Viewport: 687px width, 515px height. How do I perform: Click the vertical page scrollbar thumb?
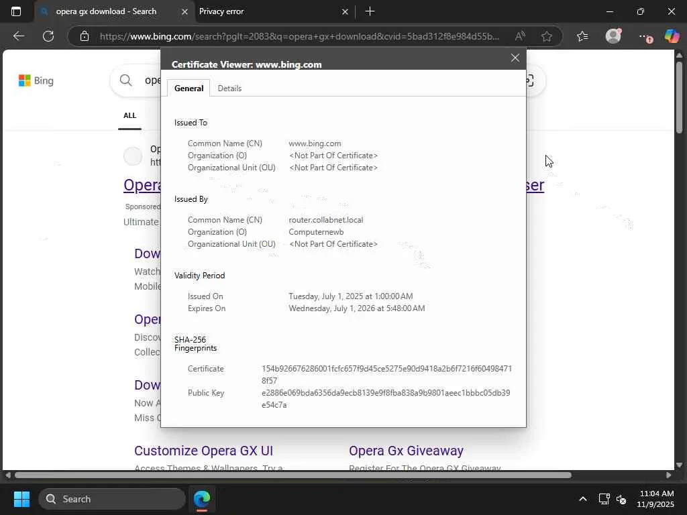pyautogui.click(x=679, y=97)
